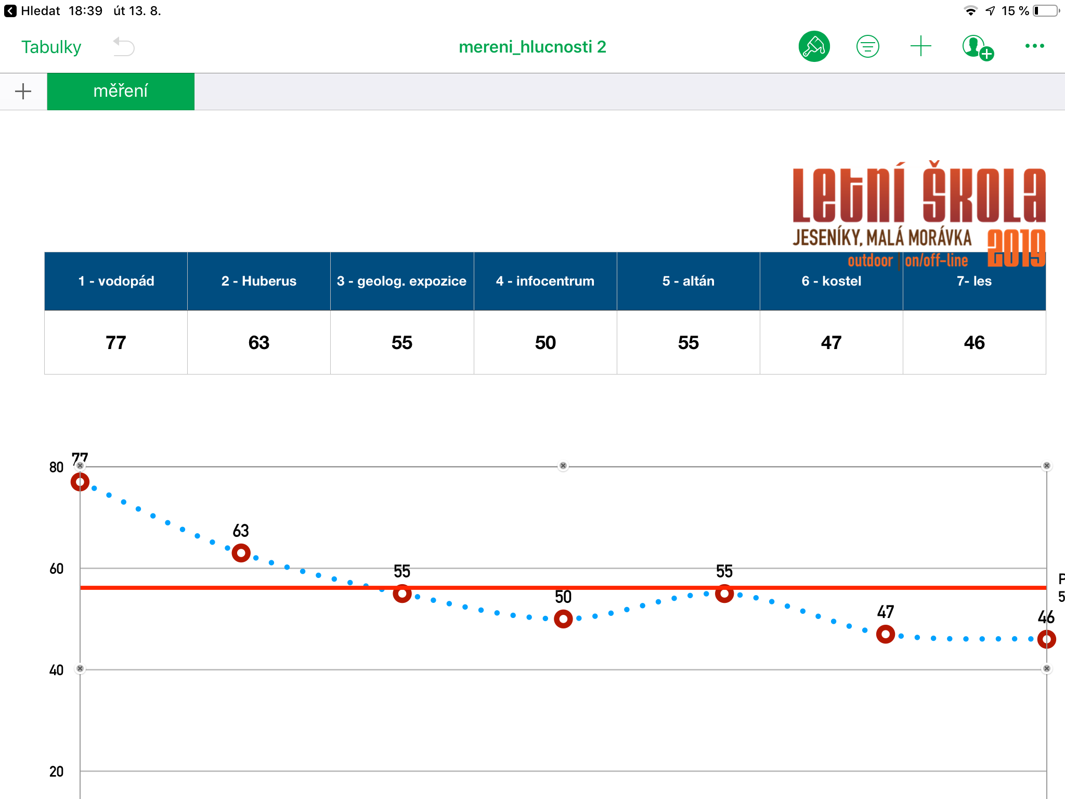Open the Format paintbrush panel
1065x799 pixels.
pyautogui.click(x=814, y=47)
